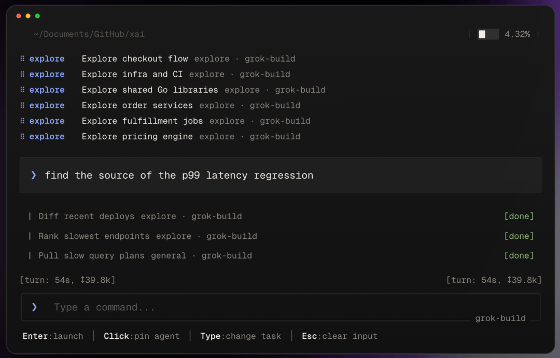The width and height of the screenshot is (560, 358).
Task: Click grip icon beside Explore checkout flow
Action: (22, 59)
